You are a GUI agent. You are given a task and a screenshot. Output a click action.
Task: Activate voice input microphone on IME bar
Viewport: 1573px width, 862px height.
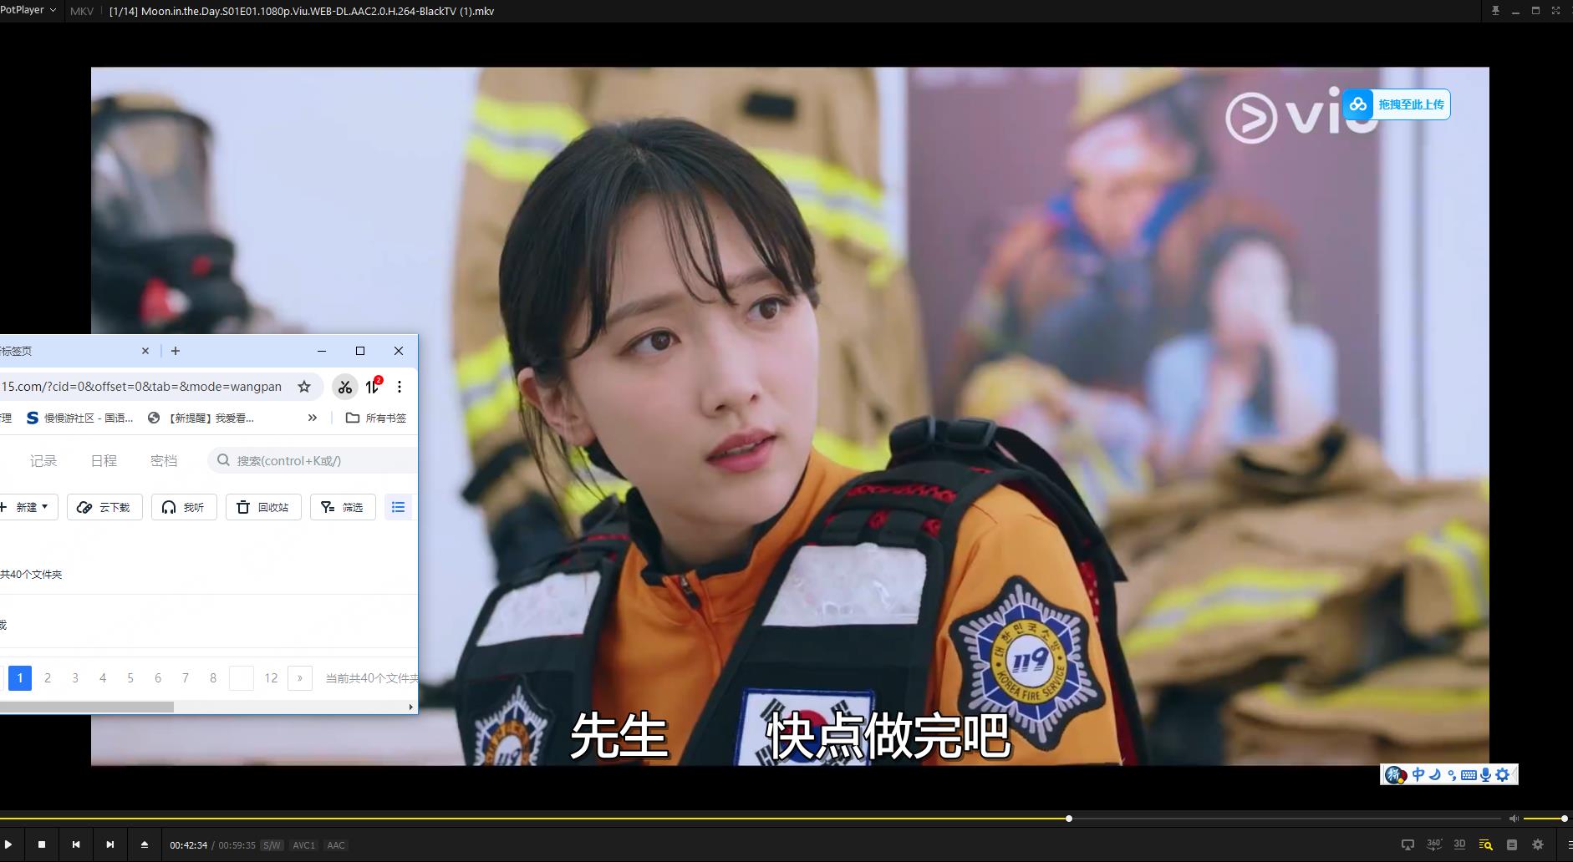[x=1484, y=774]
